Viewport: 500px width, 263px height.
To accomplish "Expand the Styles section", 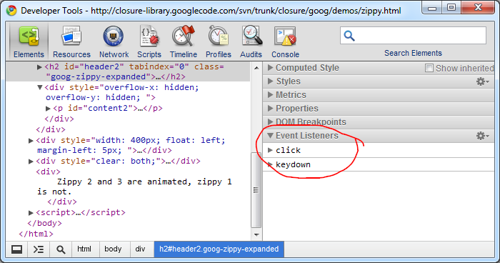I will (x=271, y=81).
